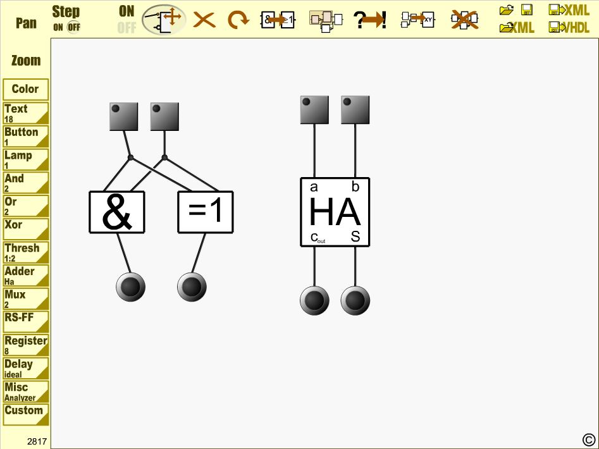This screenshot has width=599, height=449.
Task: Select the rotate arrow tool
Action: [x=238, y=20]
